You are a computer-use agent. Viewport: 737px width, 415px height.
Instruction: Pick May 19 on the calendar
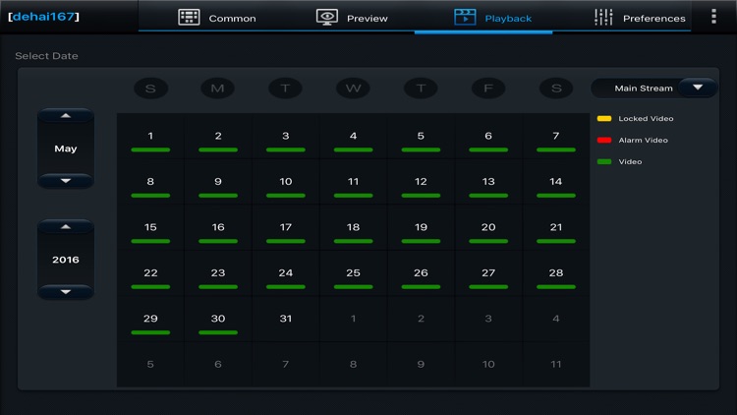[x=421, y=227]
